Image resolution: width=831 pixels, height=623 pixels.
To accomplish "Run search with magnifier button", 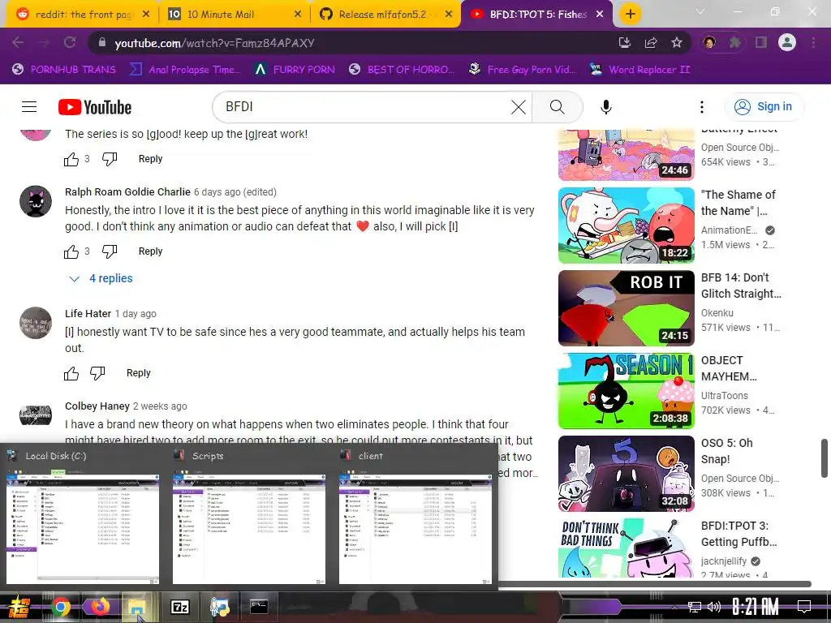I will [x=557, y=107].
